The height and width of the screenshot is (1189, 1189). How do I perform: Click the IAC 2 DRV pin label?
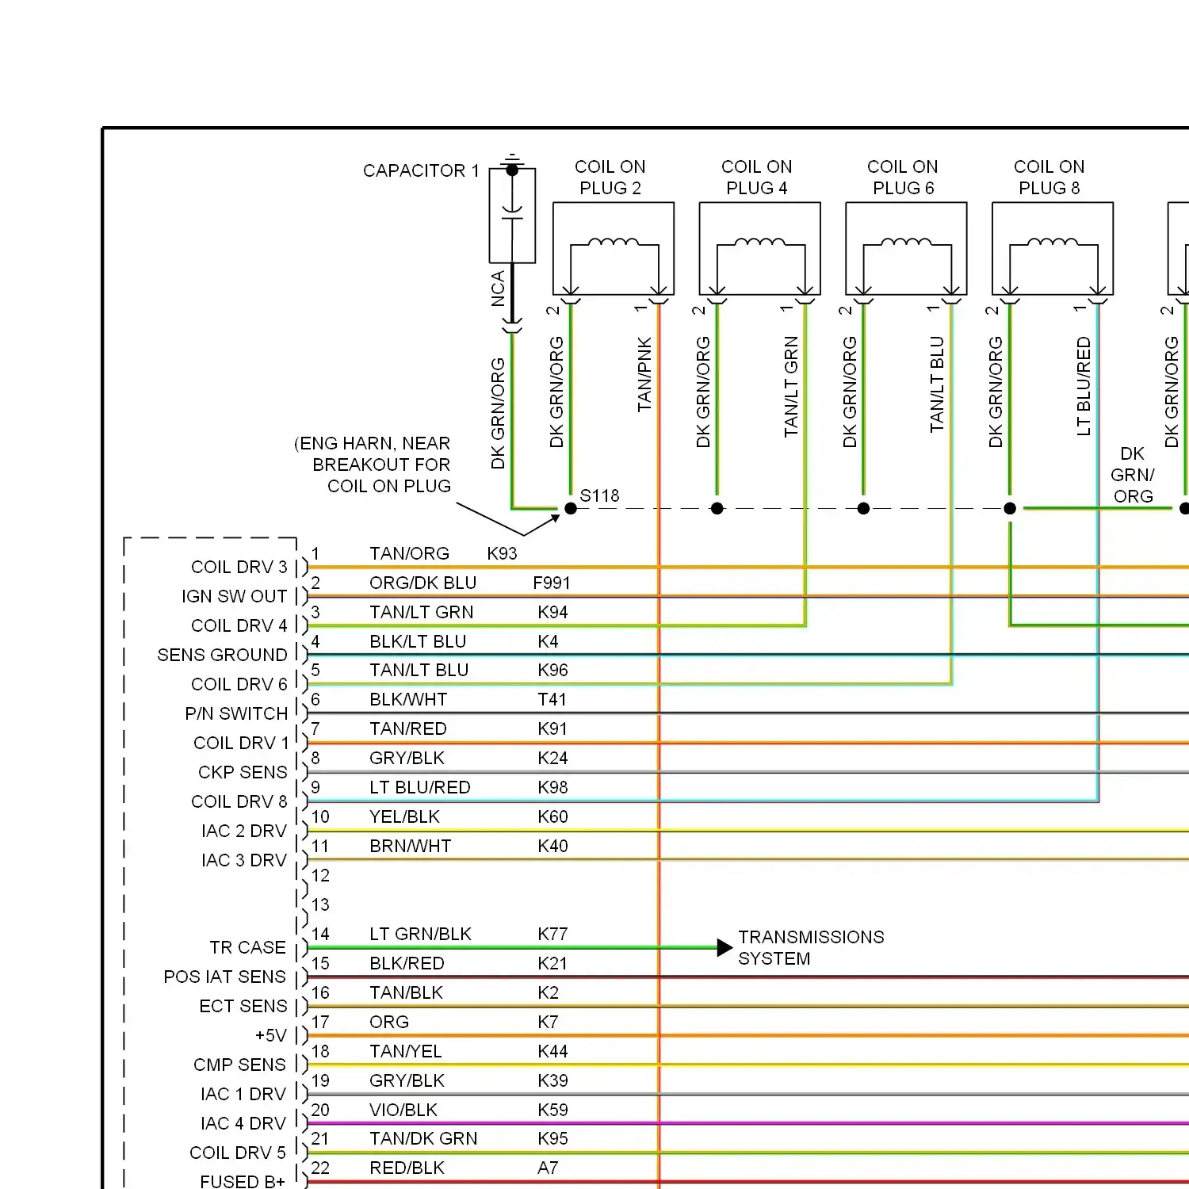click(x=244, y=831)
